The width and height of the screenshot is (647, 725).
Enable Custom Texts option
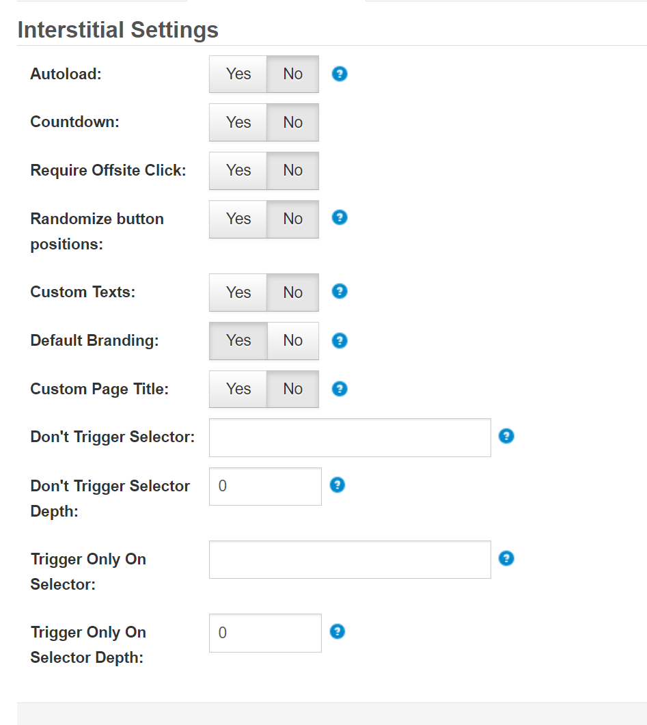tap(238, 292)
